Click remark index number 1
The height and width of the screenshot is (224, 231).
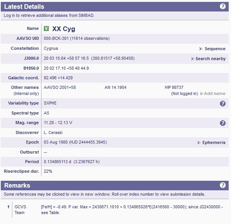(x=8, y=207)
